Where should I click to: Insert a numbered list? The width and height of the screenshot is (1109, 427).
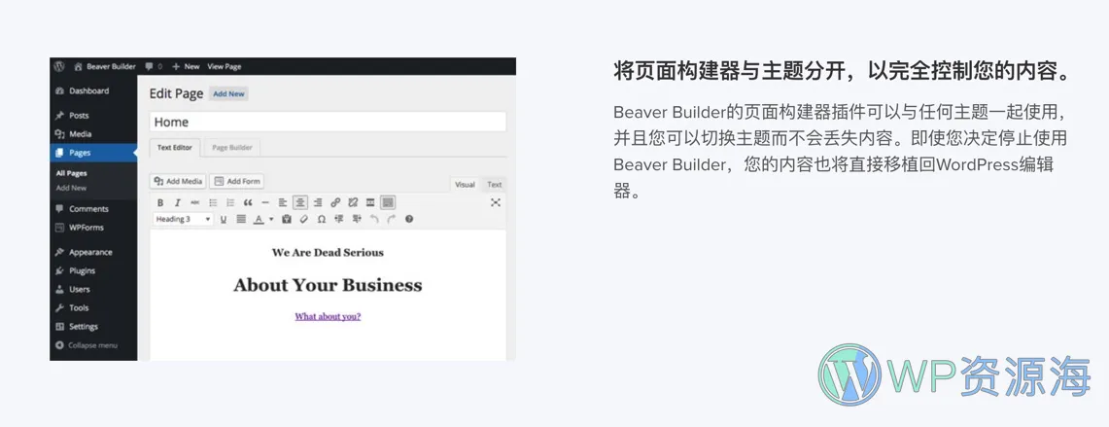tap(229, 202)
